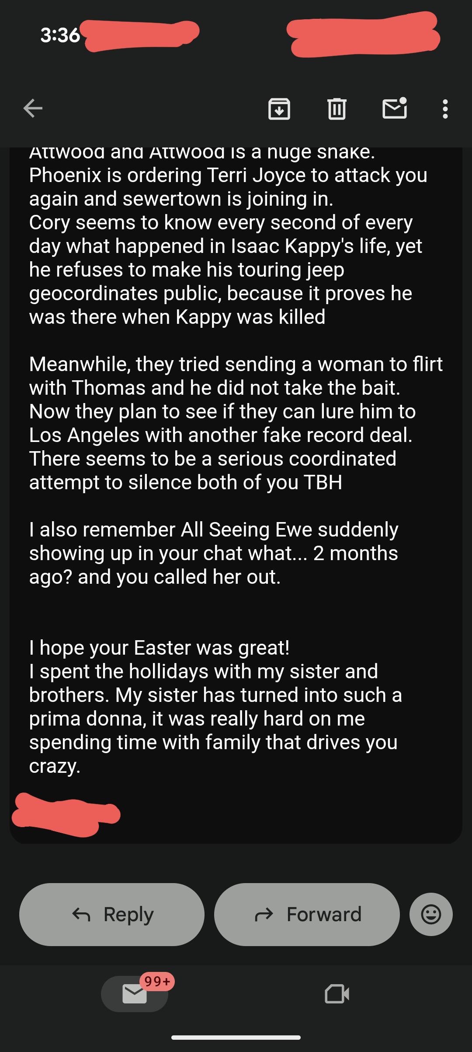Tap the paragraph starting with "Meanwhile, they tried"

(236, 423)
